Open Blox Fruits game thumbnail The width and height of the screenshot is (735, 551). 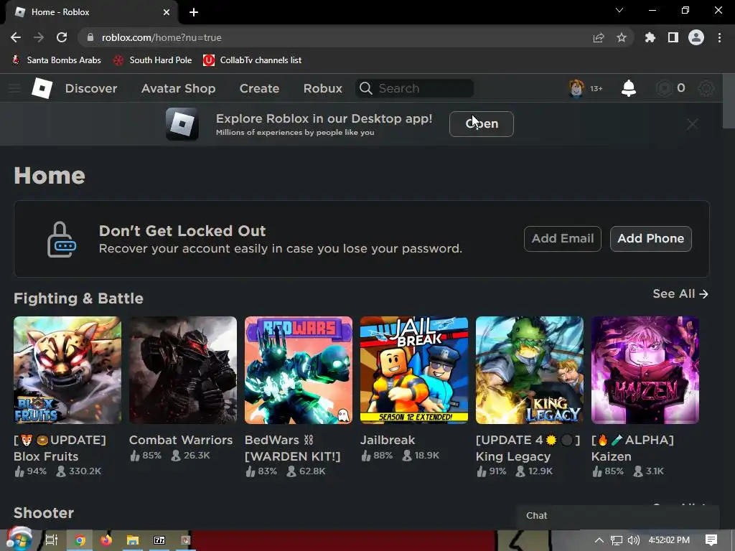pos(67,370)
